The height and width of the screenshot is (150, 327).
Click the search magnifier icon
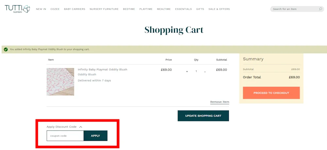(x=320, y=9)
